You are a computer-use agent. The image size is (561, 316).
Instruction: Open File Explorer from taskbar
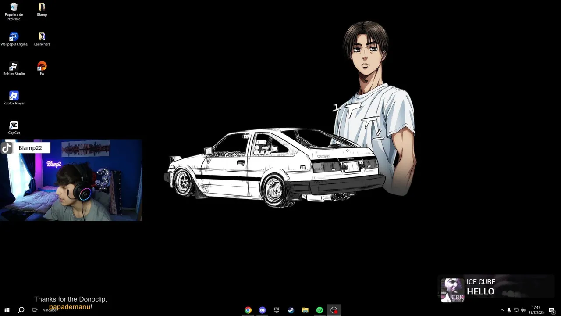[x=305, y=310]
